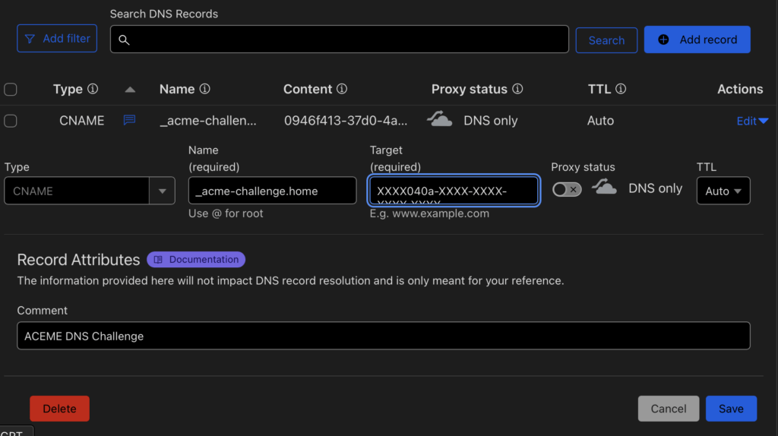778x436 pixels.
Task: Collapse the record using the Edit arrow
Action: pyautogui.click(x=763, y=121)
